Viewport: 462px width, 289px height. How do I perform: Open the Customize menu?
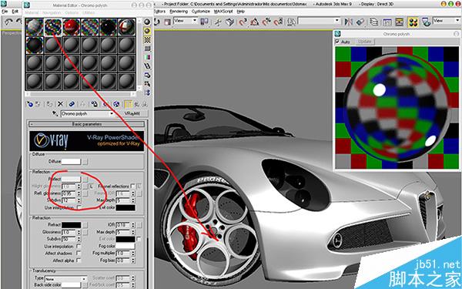tap(201, 12)
